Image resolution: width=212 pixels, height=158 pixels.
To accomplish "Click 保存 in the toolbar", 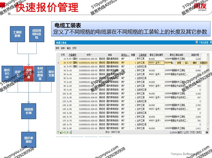I will pos(57,48).
